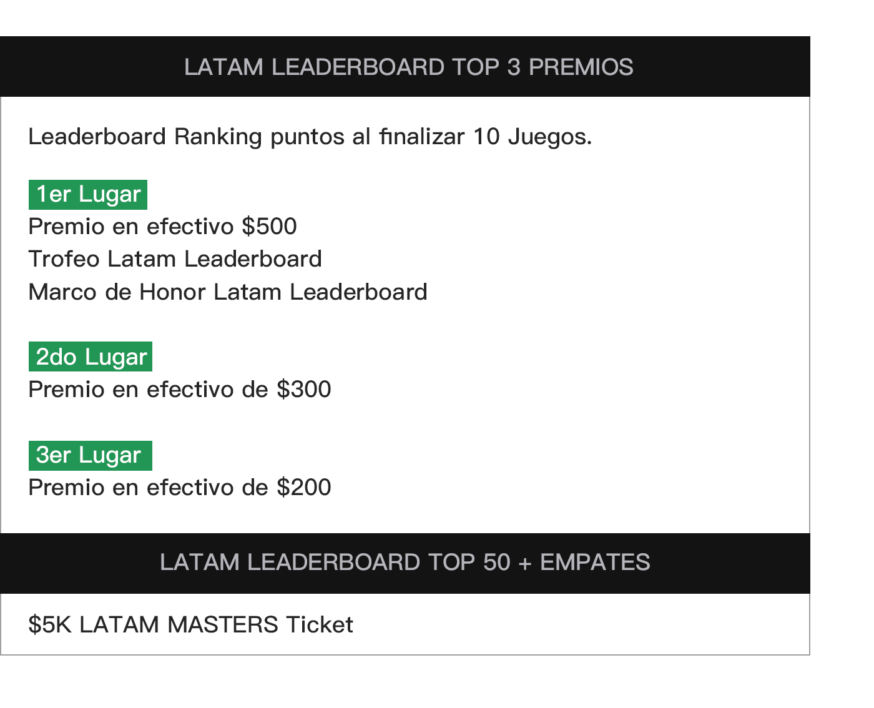The image size is (874, 708).
Task: Click Premio en efectivo de $200 line
Action: [x=180, y=488]
